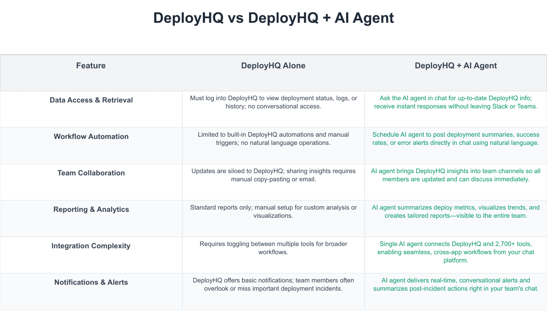The image size is (547, 328).
Task: Click the title 'DeployHQ vs DeployHQ + AI Agent'
Action: pyautogui.click(x=273, y=18)
